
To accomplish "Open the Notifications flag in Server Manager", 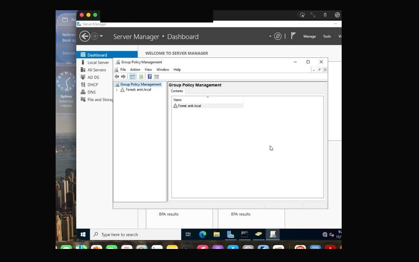I will [293, 36].
